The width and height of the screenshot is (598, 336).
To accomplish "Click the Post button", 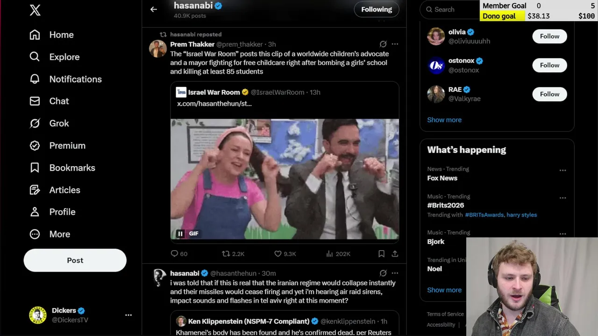I will [75, 260].
